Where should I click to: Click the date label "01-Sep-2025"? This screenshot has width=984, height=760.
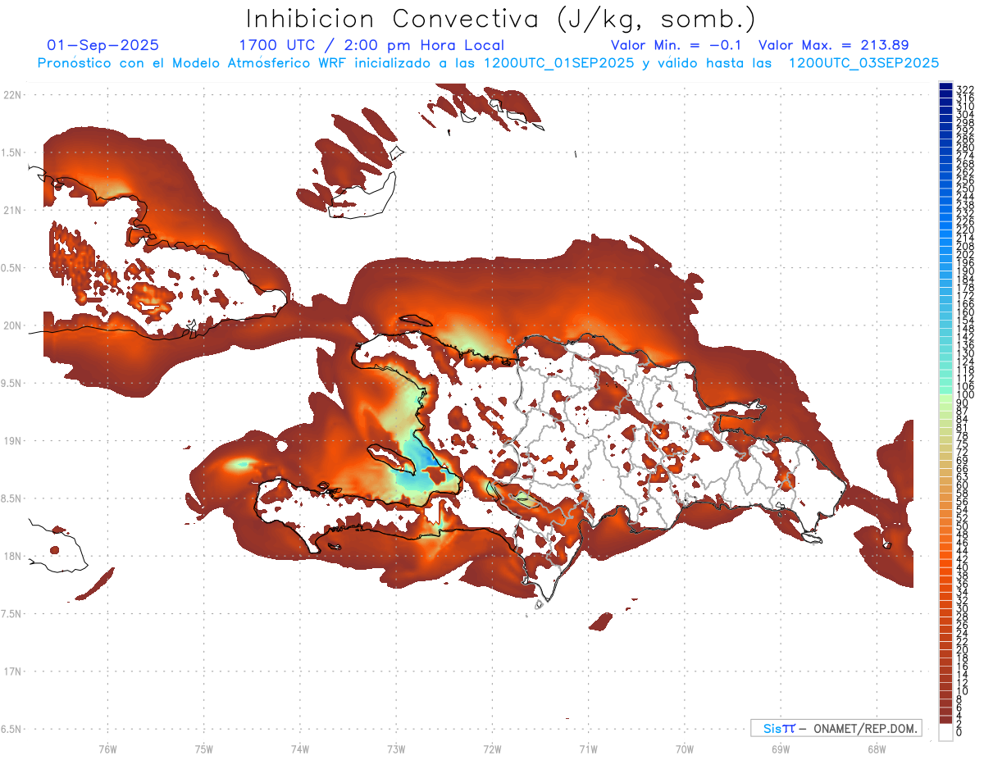tap(103, 45)
